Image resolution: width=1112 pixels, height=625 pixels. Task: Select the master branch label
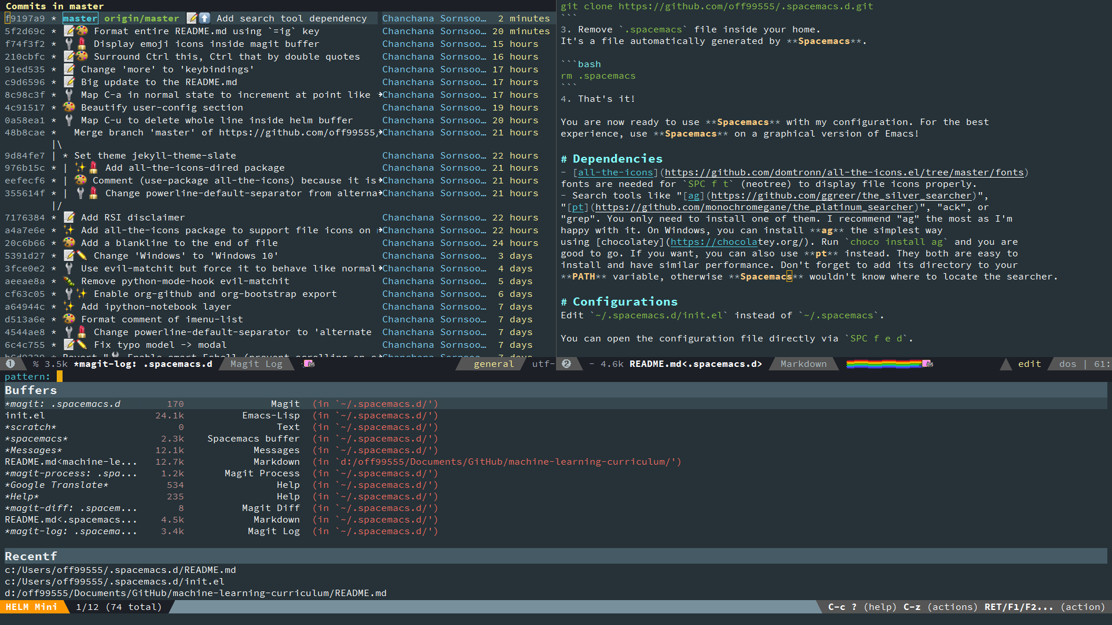click(x=80, y=19)
